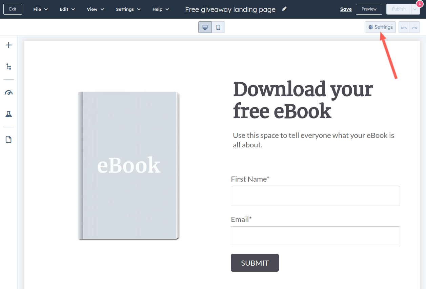Open the Help dropdown menu
This screenshot has height=289, width=426.
tap(161, 9)
